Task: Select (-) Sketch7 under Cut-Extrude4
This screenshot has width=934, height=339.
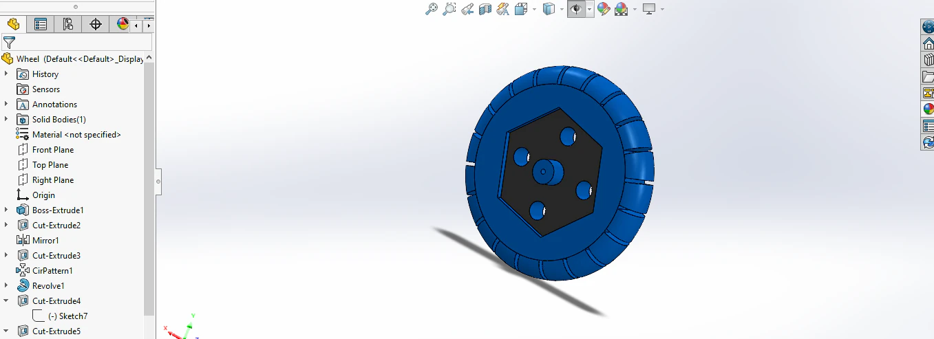Action: (68, 316)
